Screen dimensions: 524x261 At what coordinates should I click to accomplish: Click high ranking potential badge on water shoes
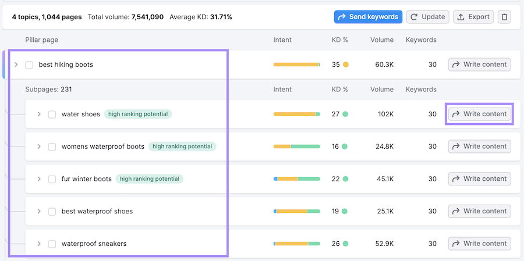138,115
